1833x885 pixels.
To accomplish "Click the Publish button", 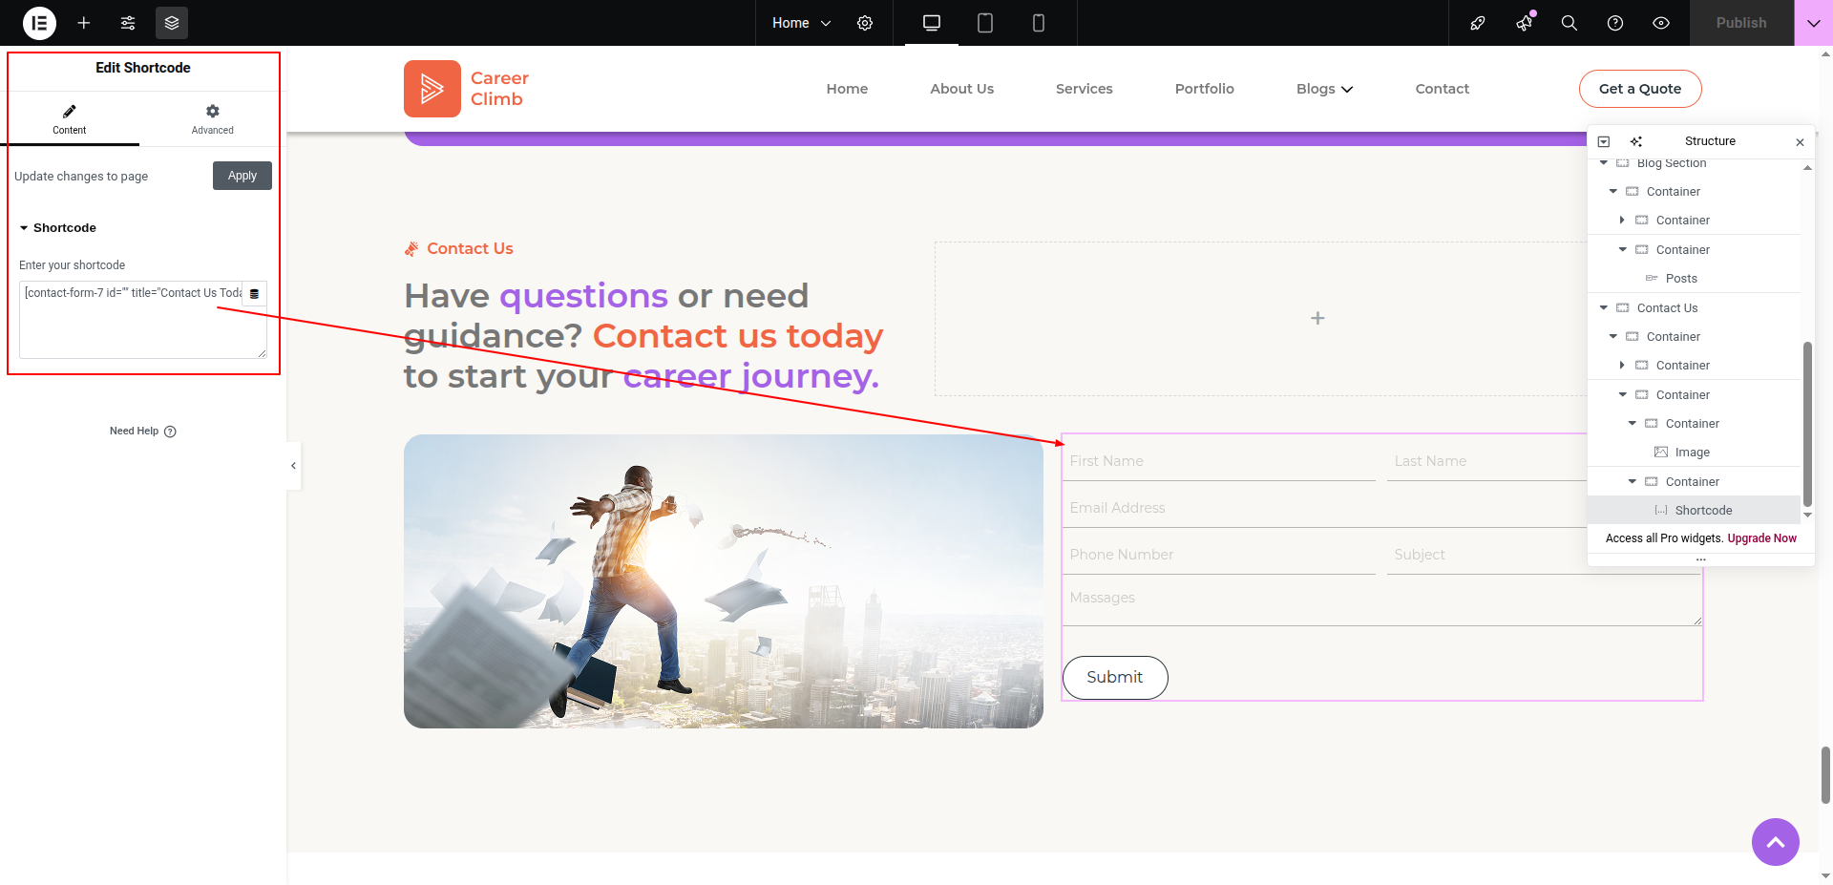I will click(1741, 23).
